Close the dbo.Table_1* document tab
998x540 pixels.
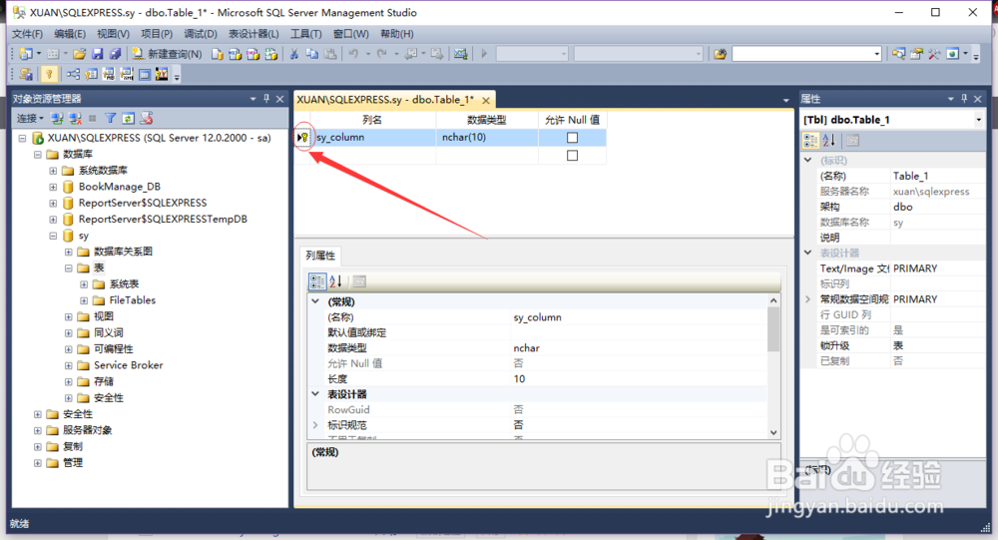point(486,101)
